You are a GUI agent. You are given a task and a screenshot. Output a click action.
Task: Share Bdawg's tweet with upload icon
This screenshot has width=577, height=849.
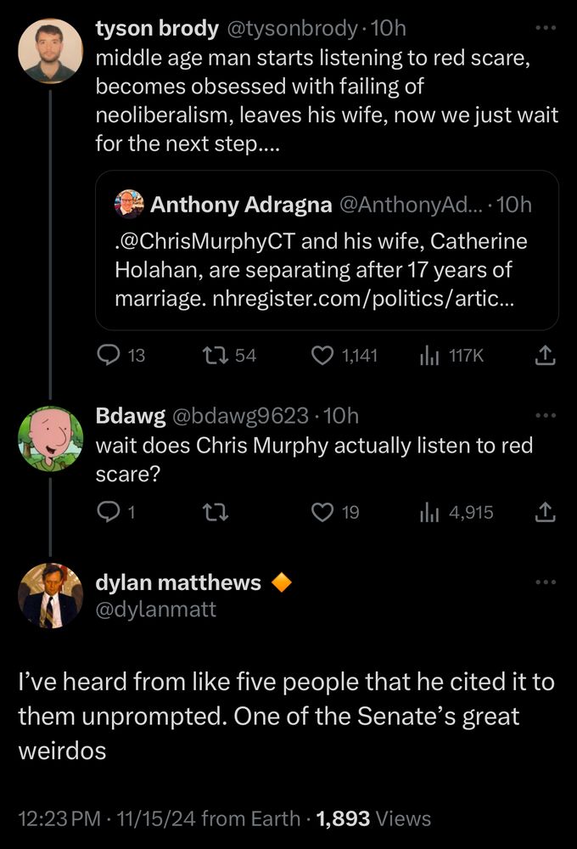coord(545,512)
